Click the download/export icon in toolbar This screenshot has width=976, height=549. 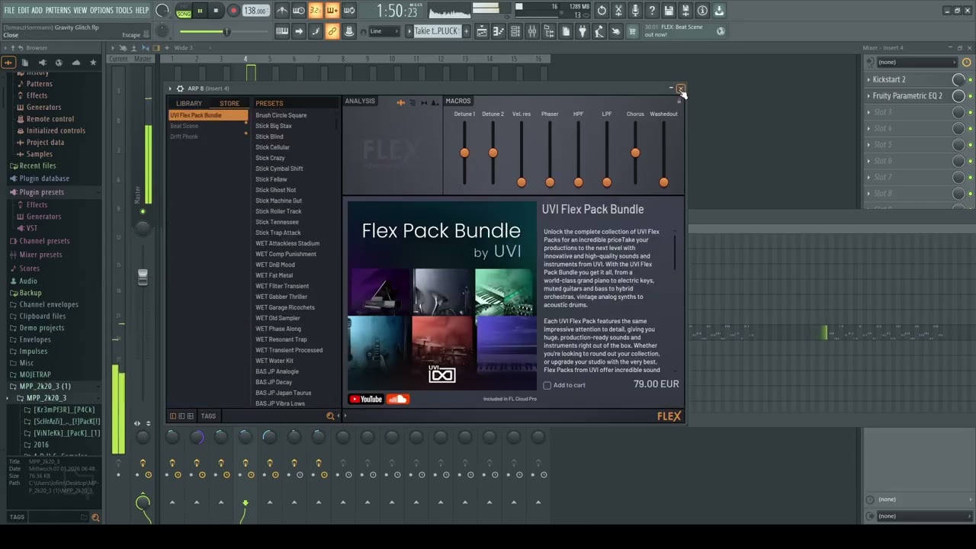(x=719, y=11)
